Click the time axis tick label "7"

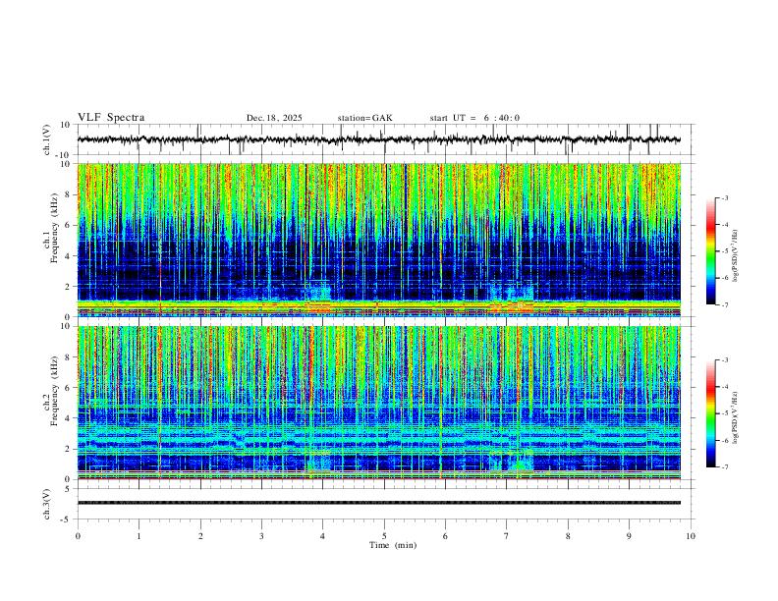[x=507, y=536]
